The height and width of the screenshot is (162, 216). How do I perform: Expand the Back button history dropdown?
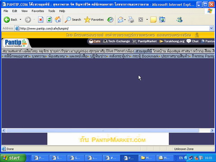[20, 20]
